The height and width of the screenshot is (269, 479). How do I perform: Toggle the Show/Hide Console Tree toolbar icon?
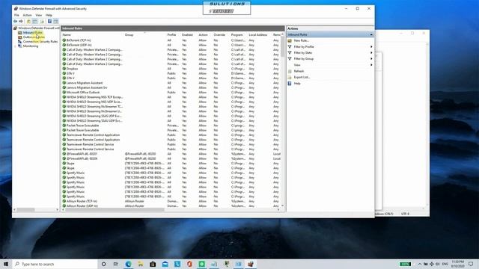[x=35, y=22]
